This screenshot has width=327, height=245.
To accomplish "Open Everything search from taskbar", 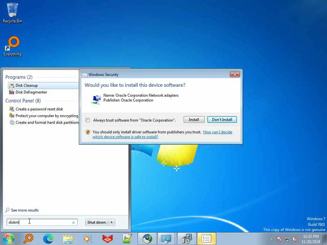I will tap(28, 239).
